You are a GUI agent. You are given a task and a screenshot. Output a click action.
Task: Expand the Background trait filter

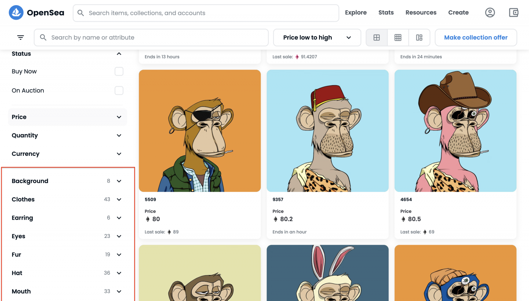pyautogui.click(x=119, y=181)
